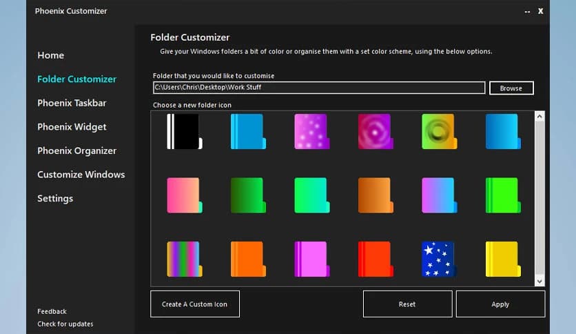Pick the blue gradient folder icon

click(503, 131)
